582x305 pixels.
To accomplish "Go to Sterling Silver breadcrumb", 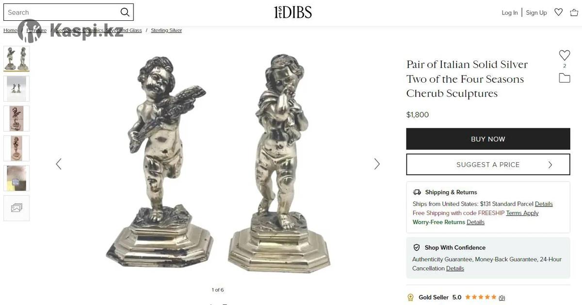I will tap(166, 30).
